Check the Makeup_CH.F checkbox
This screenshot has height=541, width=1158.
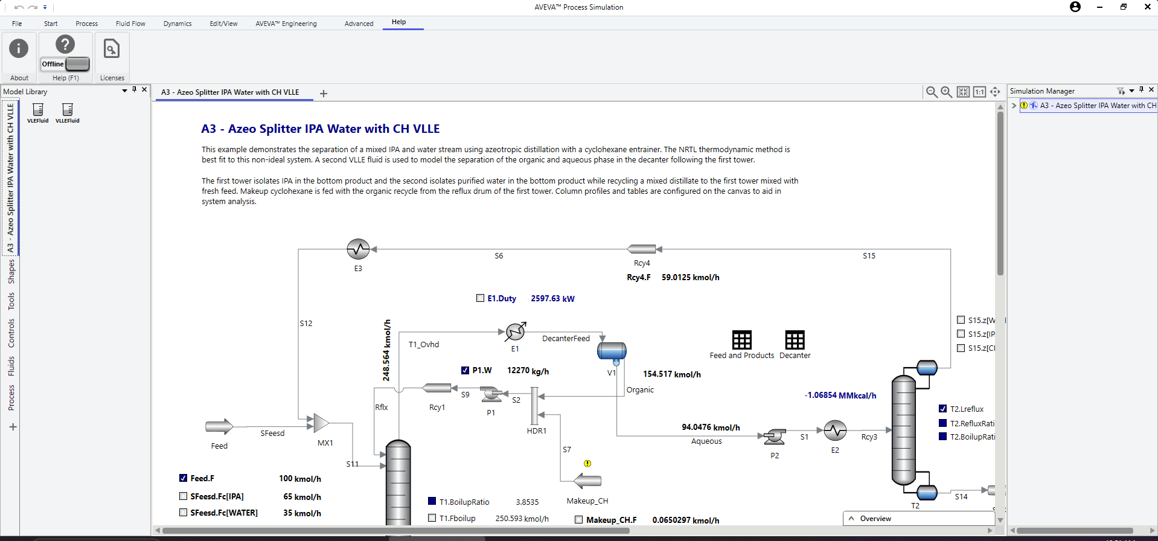[x=579, y=519]
